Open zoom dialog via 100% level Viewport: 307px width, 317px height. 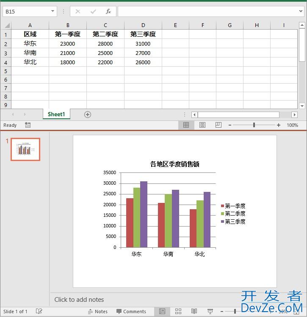292,125
